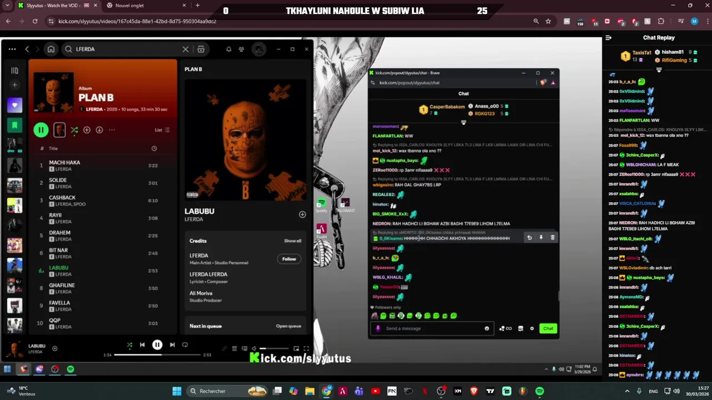This screenshot has width=712, height=400.
Task: Skip to next track
Action: 172,345
